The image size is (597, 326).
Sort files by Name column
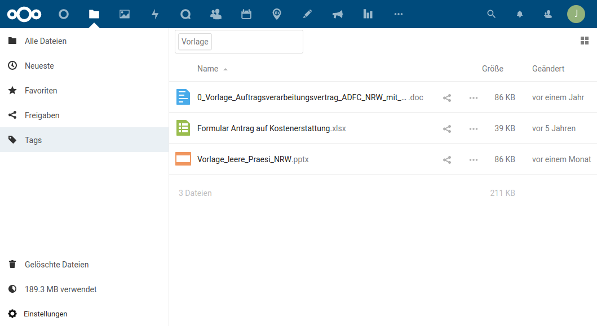pyautogui.click(x=207, y=69)
